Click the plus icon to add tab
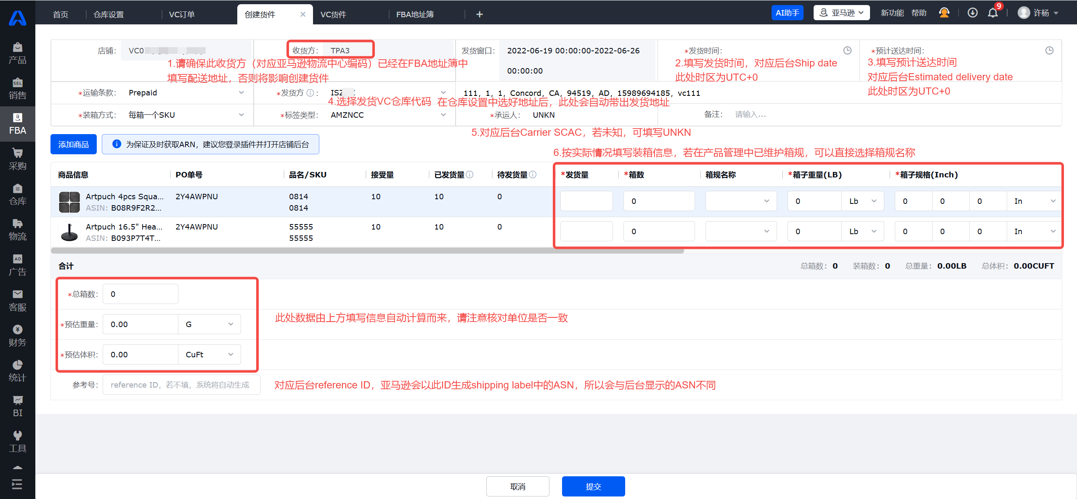This screenshot has height=499, width=1077. click(x=479, y=14)
